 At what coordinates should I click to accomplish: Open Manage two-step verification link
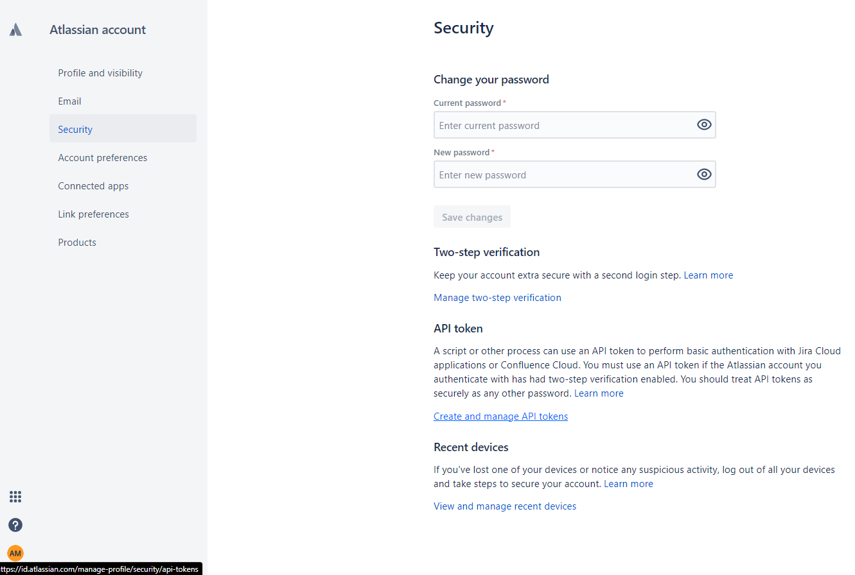[497, 298]
